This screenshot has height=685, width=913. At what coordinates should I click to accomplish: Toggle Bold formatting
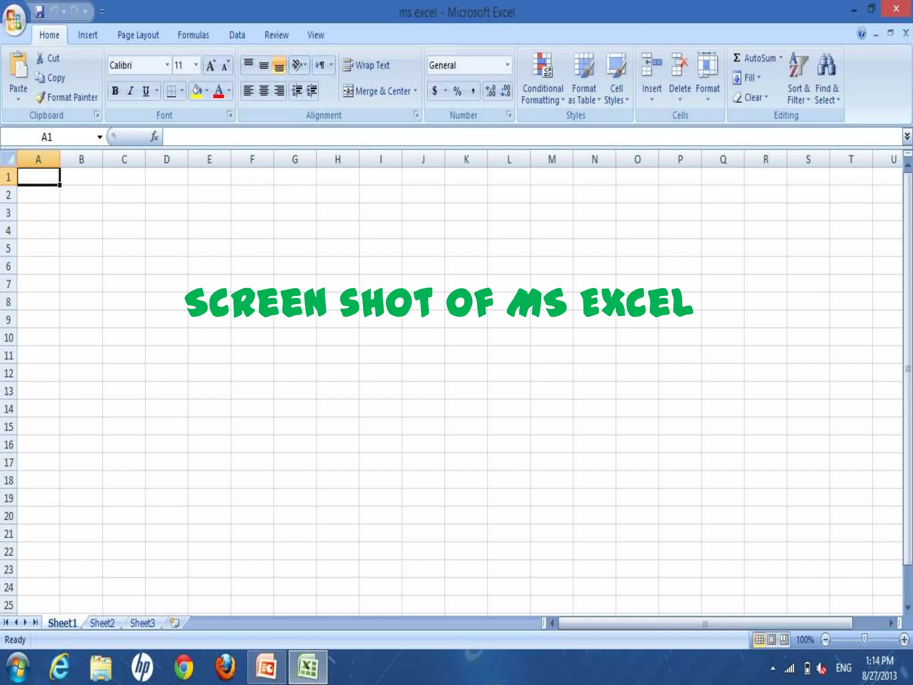[x=115, y=91]
